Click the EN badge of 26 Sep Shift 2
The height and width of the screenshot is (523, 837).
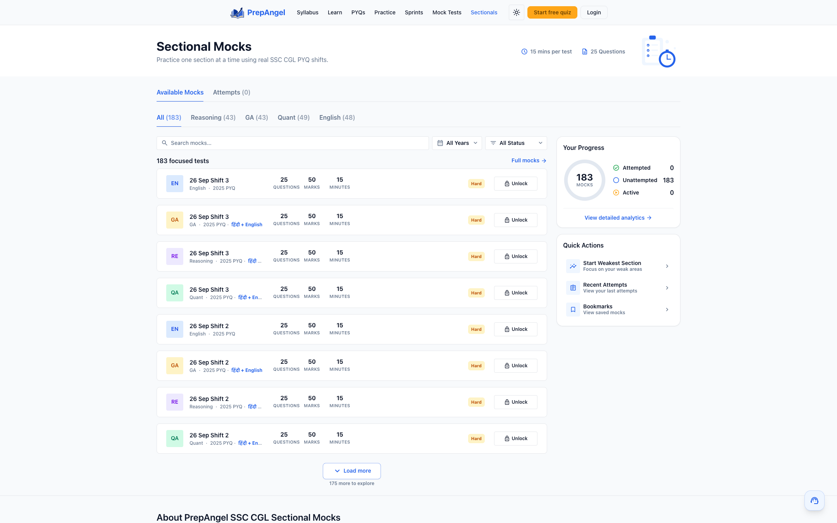coord(175,329)
